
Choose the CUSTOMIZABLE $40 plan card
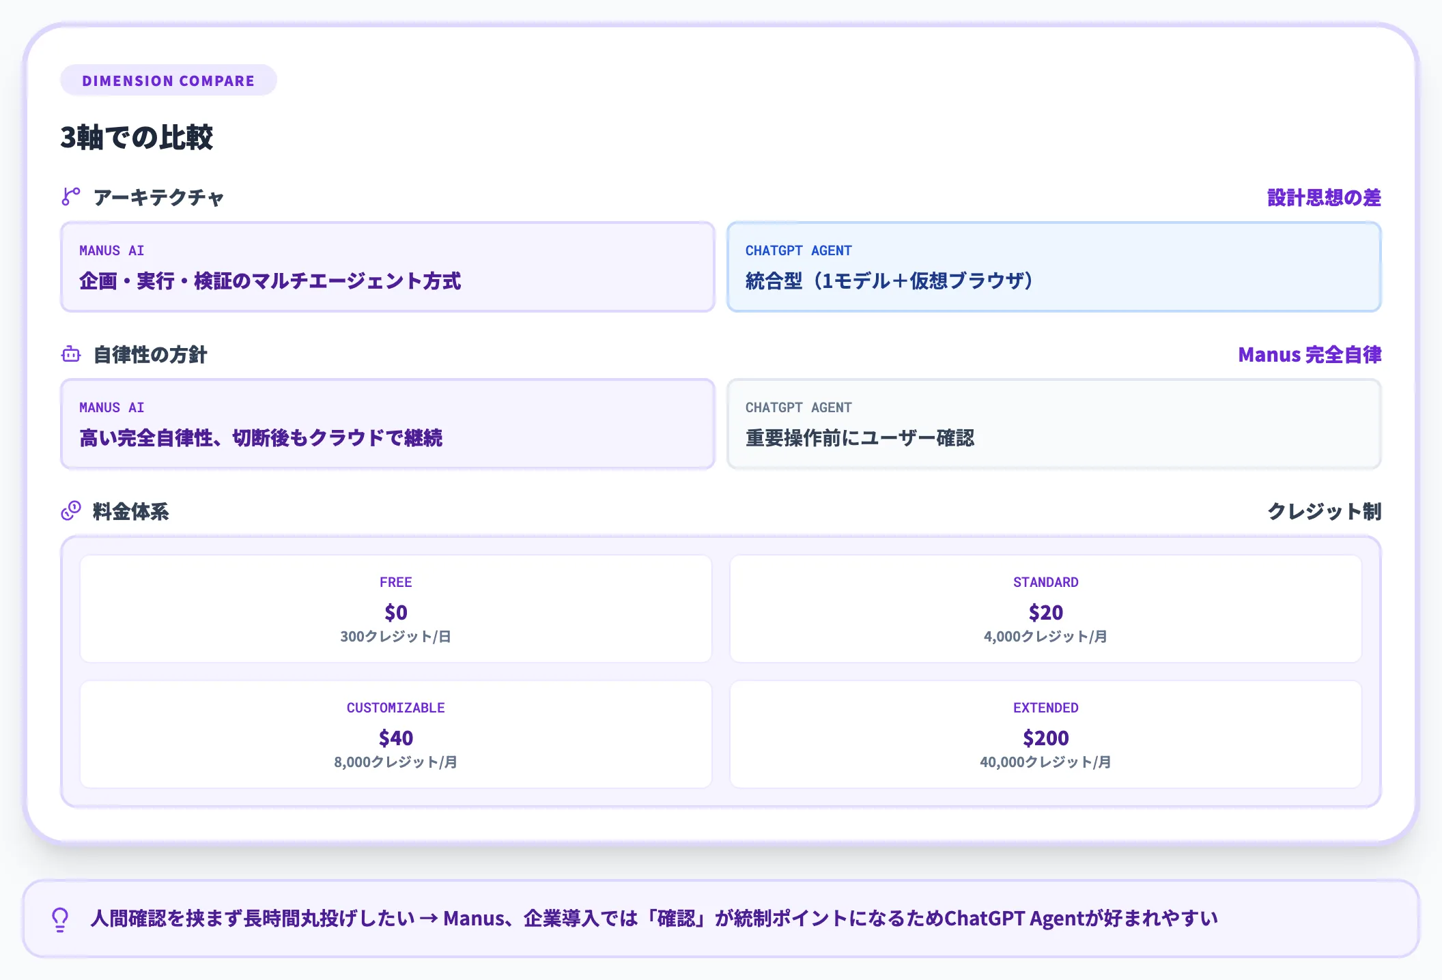396,734
